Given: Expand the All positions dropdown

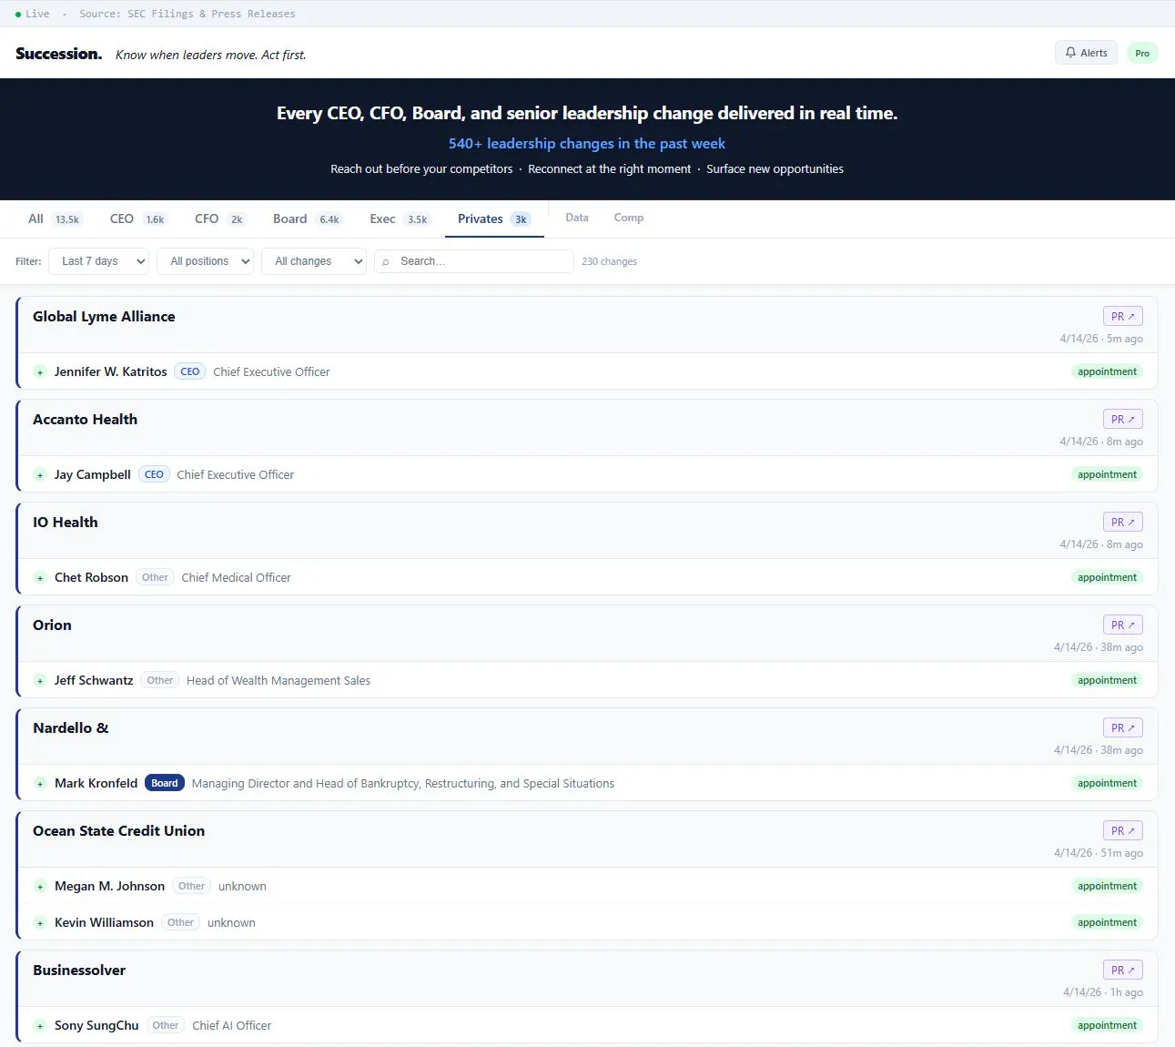Looking at the screenshot, I should pos(206,261).
